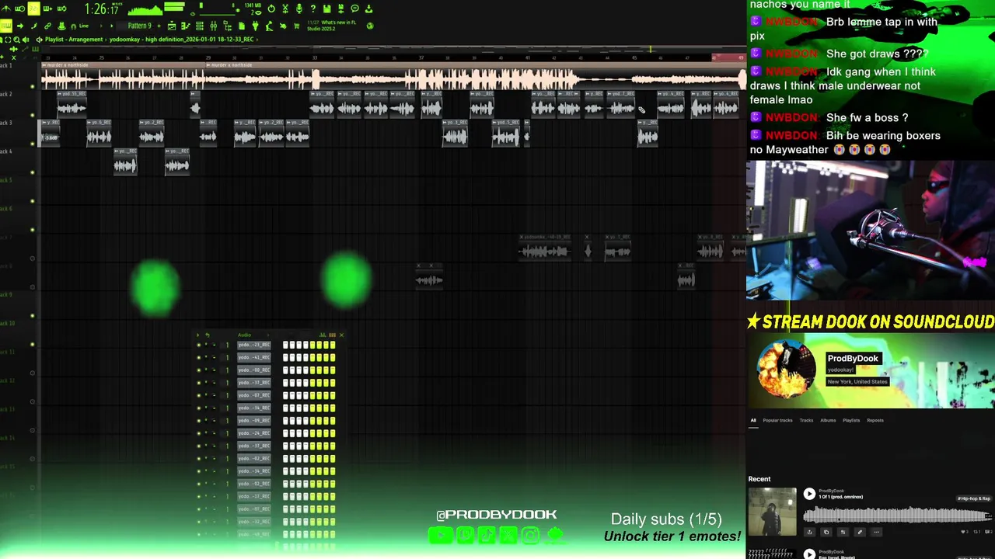Toggle mute LED of yodo..-00_REC channel

[x=199, y=370]
